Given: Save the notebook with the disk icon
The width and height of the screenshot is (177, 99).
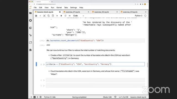Looking at the screenshot, I should 36,16.
